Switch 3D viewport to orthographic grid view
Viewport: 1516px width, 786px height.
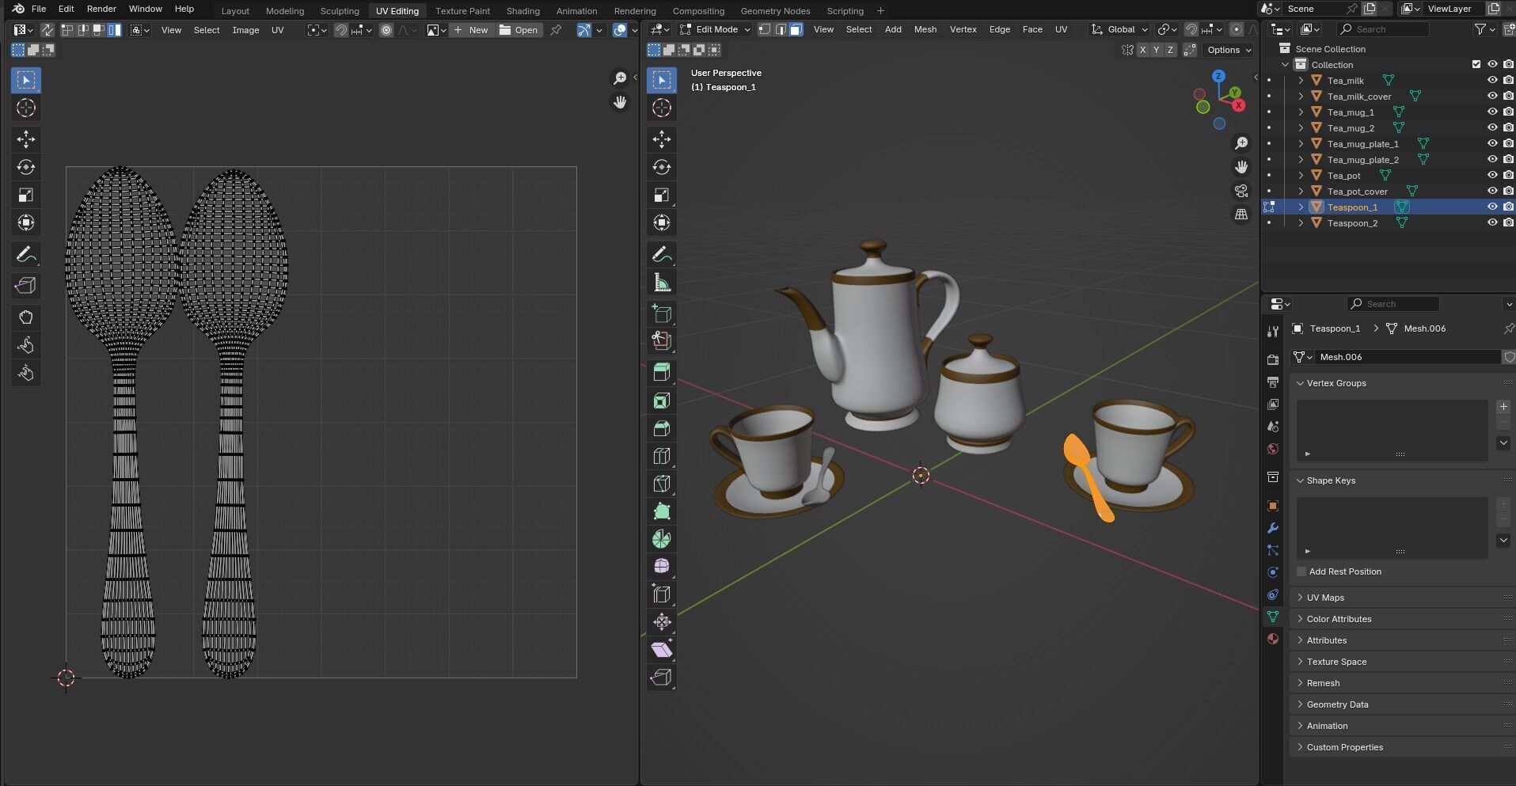pyautogui.click(x=1241, y=215)
